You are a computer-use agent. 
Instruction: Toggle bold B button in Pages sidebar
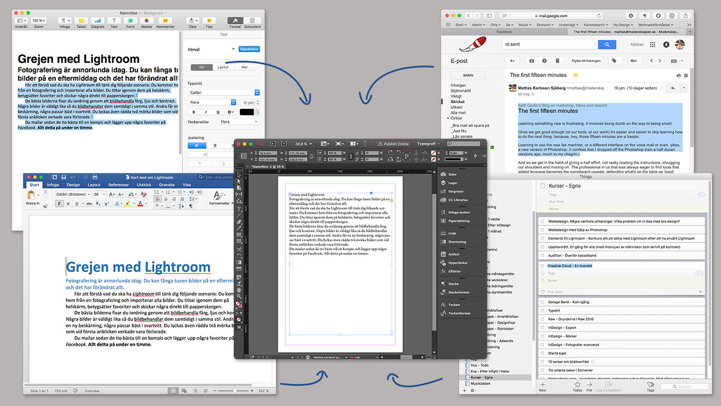pyautogui.click(x=193, y=112)
